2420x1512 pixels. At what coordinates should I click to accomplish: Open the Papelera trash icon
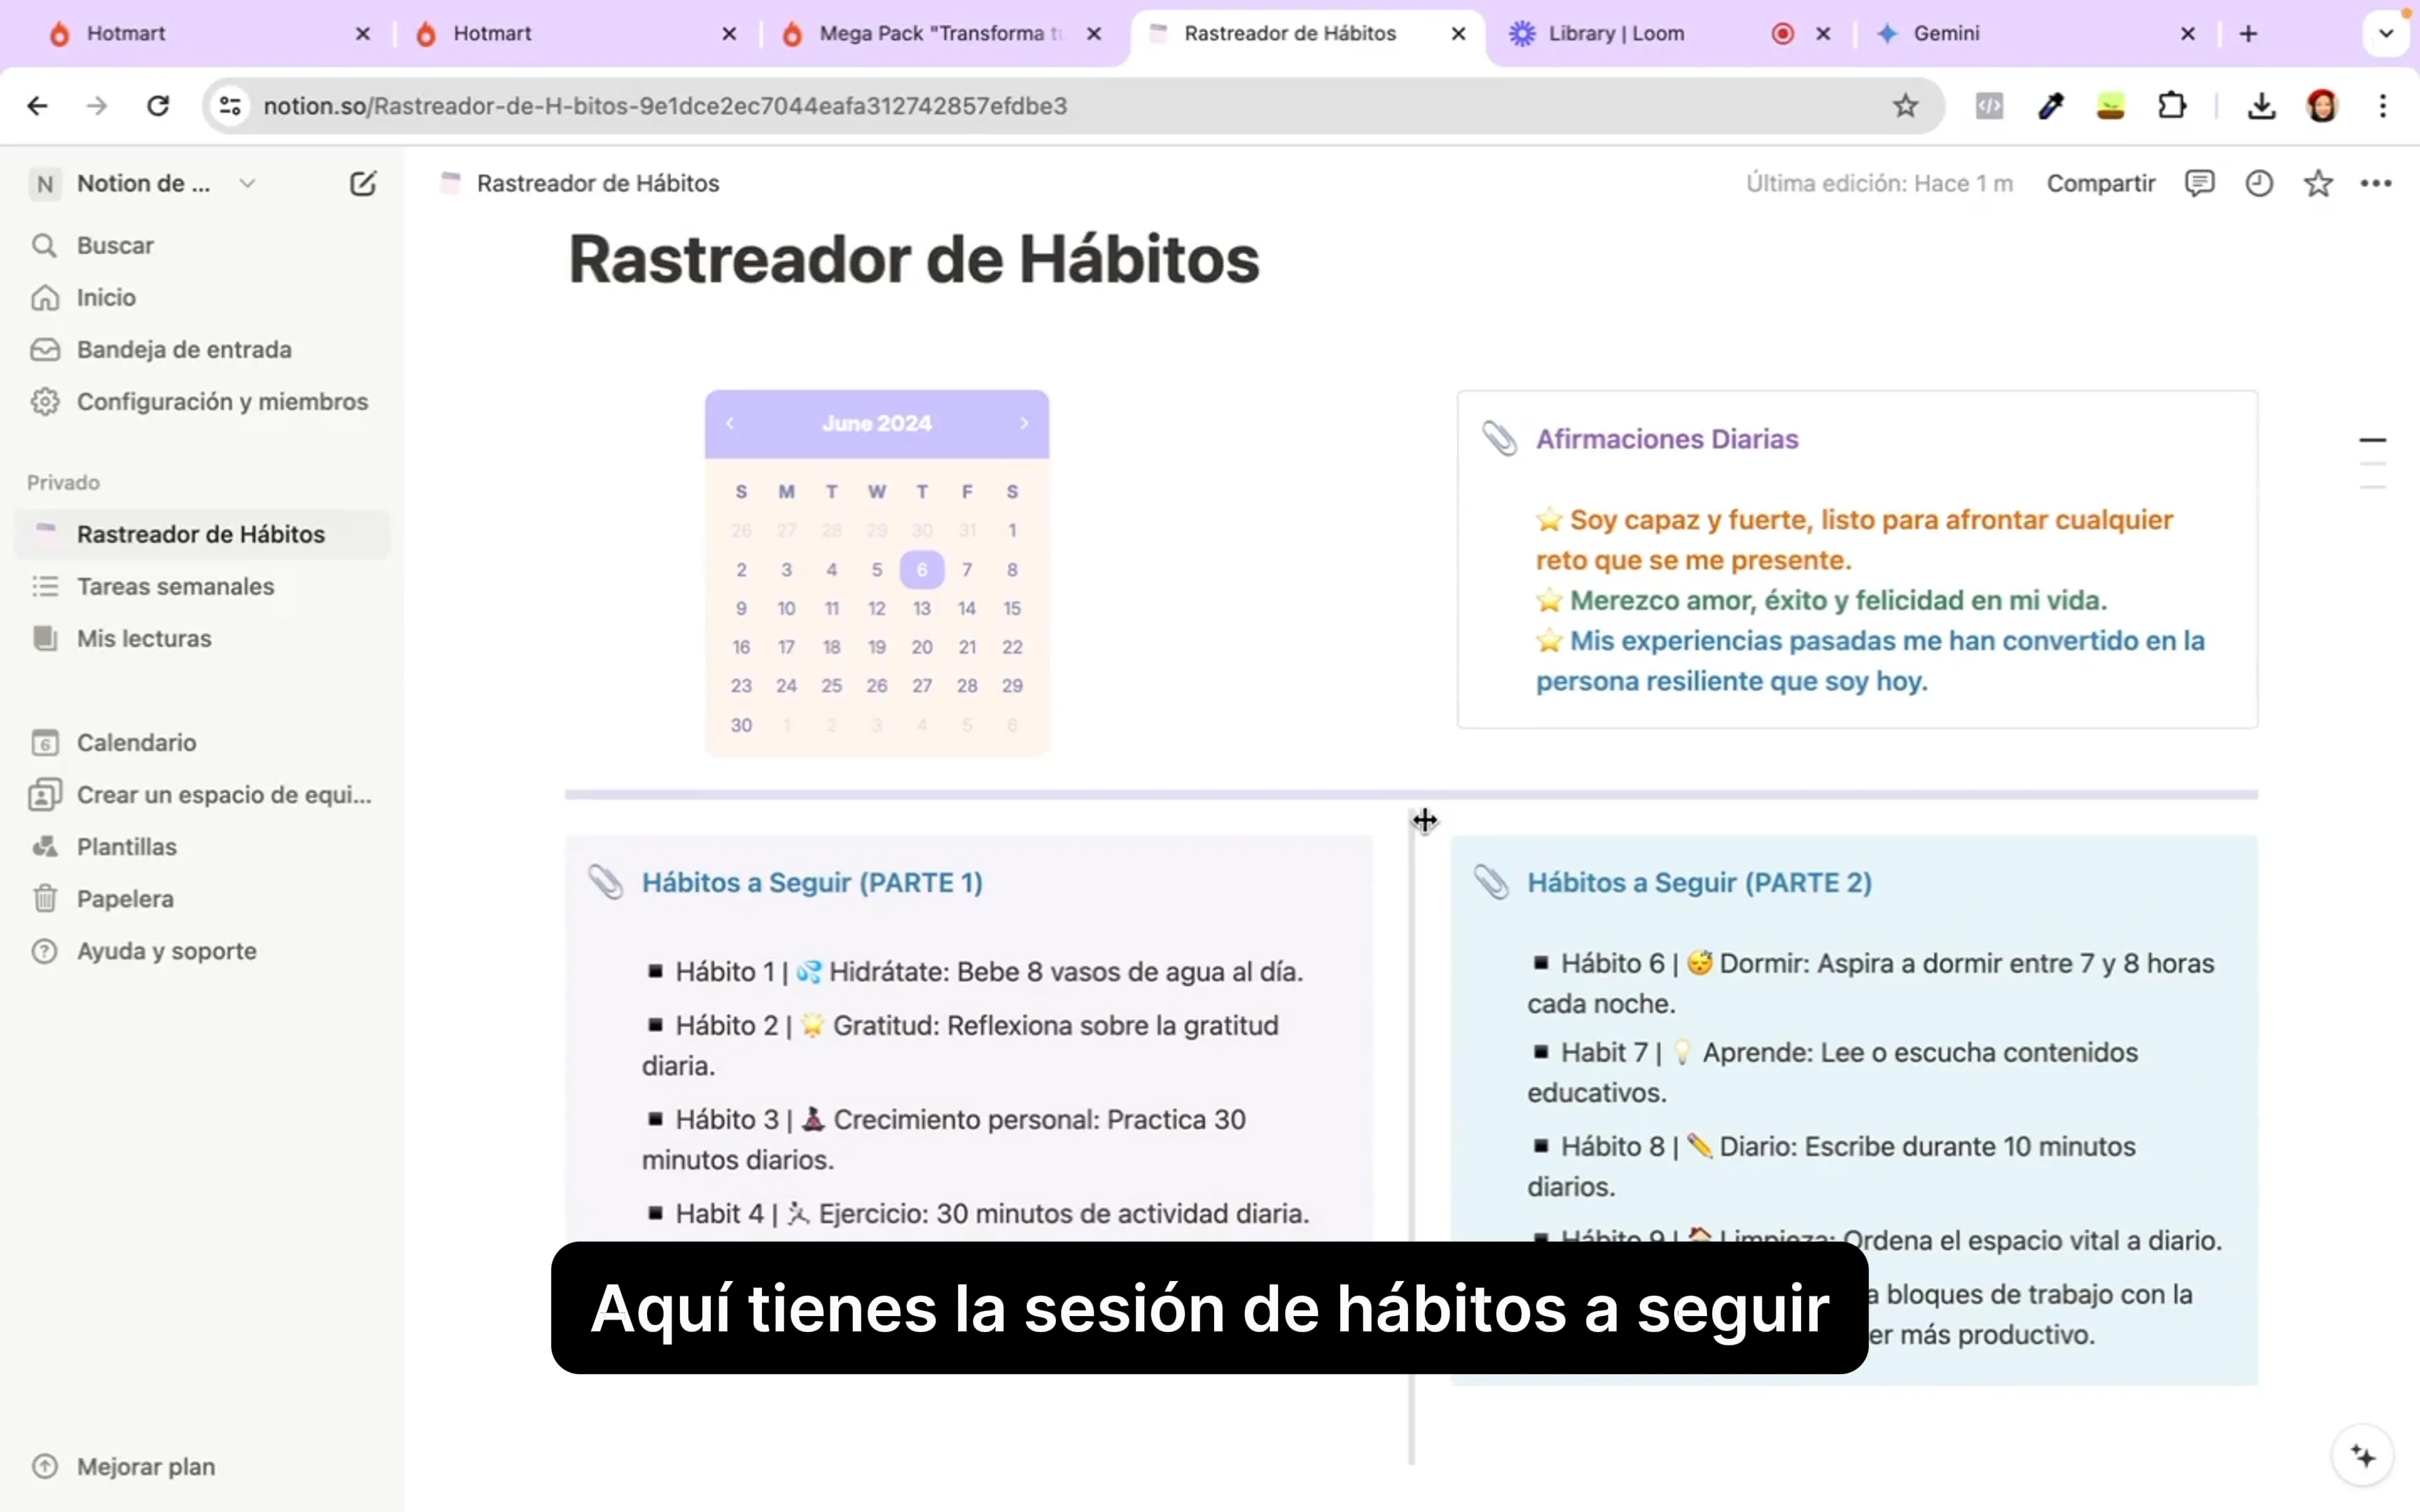[46, 897]
